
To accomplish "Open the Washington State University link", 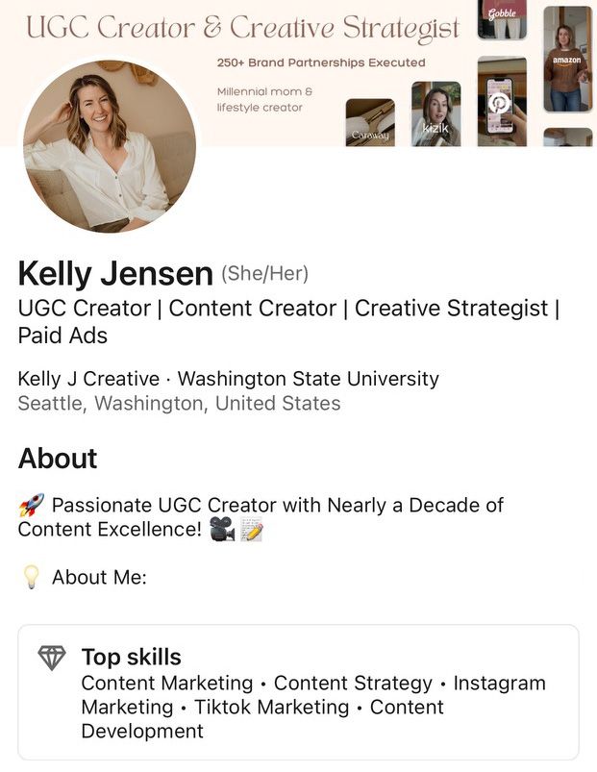I will [308, 379].
